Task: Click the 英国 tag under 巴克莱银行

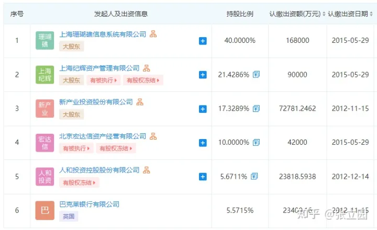Action: [69, 216]
